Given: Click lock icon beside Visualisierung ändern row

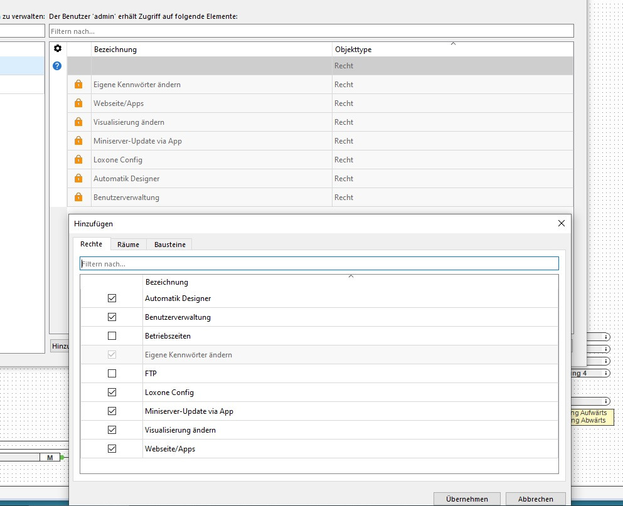Looking at the screenshot, I should click(78, 122).
